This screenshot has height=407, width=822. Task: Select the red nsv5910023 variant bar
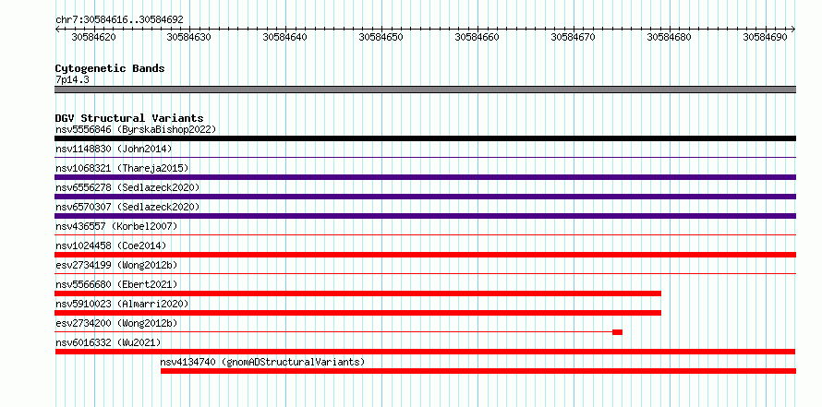coord(358,313)
